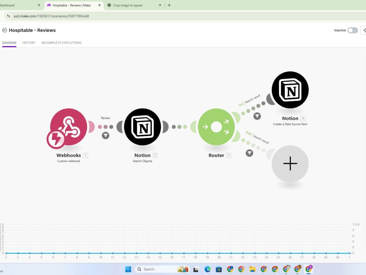366x275 pixels.
Task: Click the chart data point for day 6
Action: pyautogui.click(x=53, y=253)
